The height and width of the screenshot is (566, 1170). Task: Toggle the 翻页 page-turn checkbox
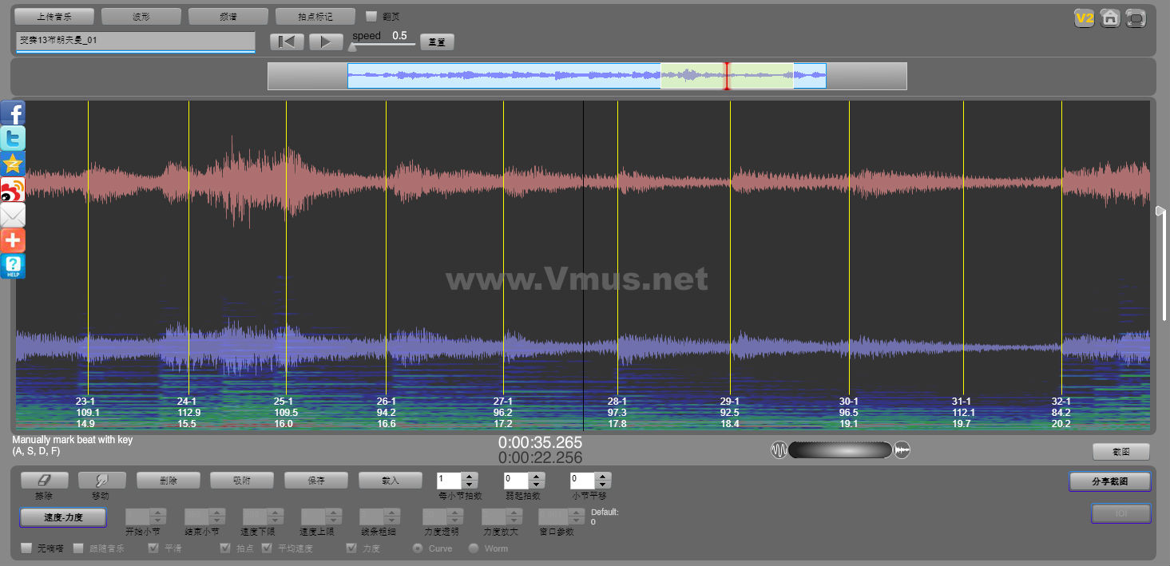[x=371, y=16]
